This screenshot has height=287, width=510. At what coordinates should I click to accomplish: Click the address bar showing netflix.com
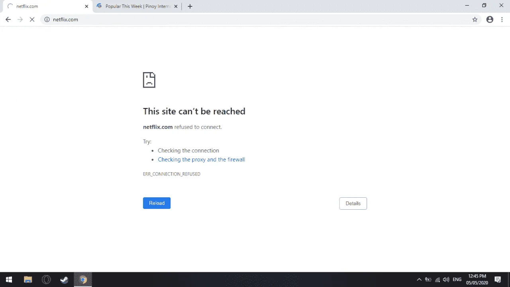261,20
